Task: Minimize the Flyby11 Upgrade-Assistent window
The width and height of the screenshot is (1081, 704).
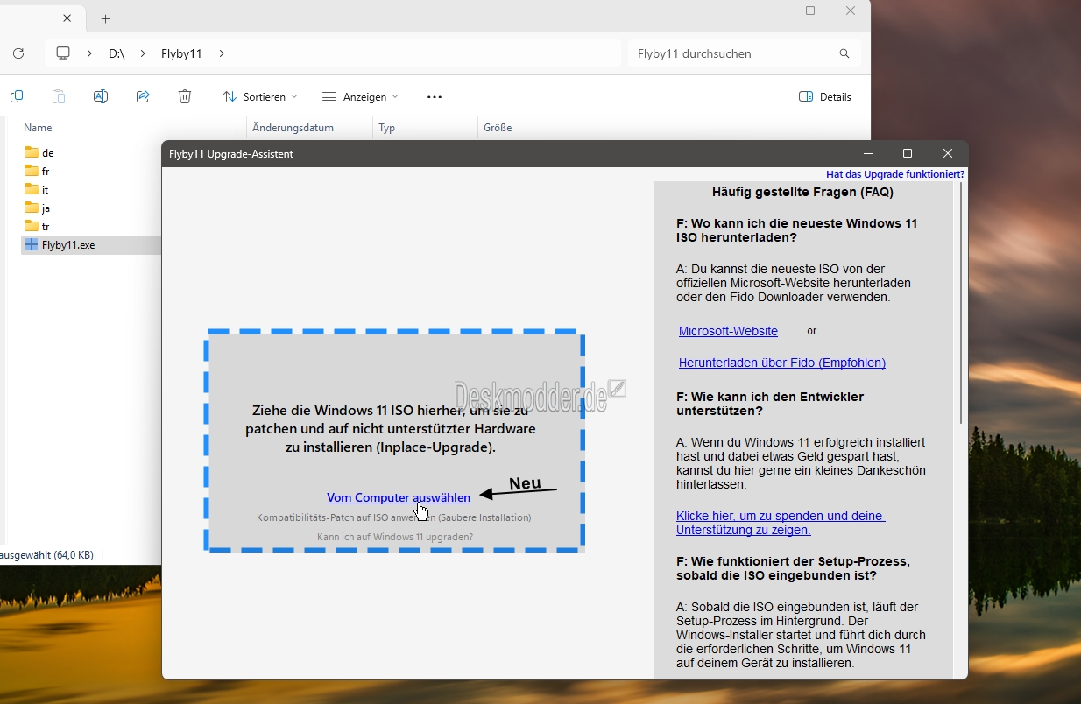Action: pyautogui.click(x=867, y=153)
